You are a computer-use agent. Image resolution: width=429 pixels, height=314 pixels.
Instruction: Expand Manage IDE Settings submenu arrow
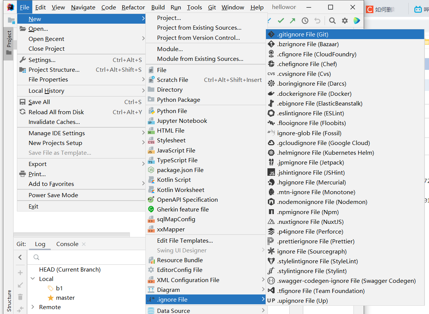[x=143, y=133]
